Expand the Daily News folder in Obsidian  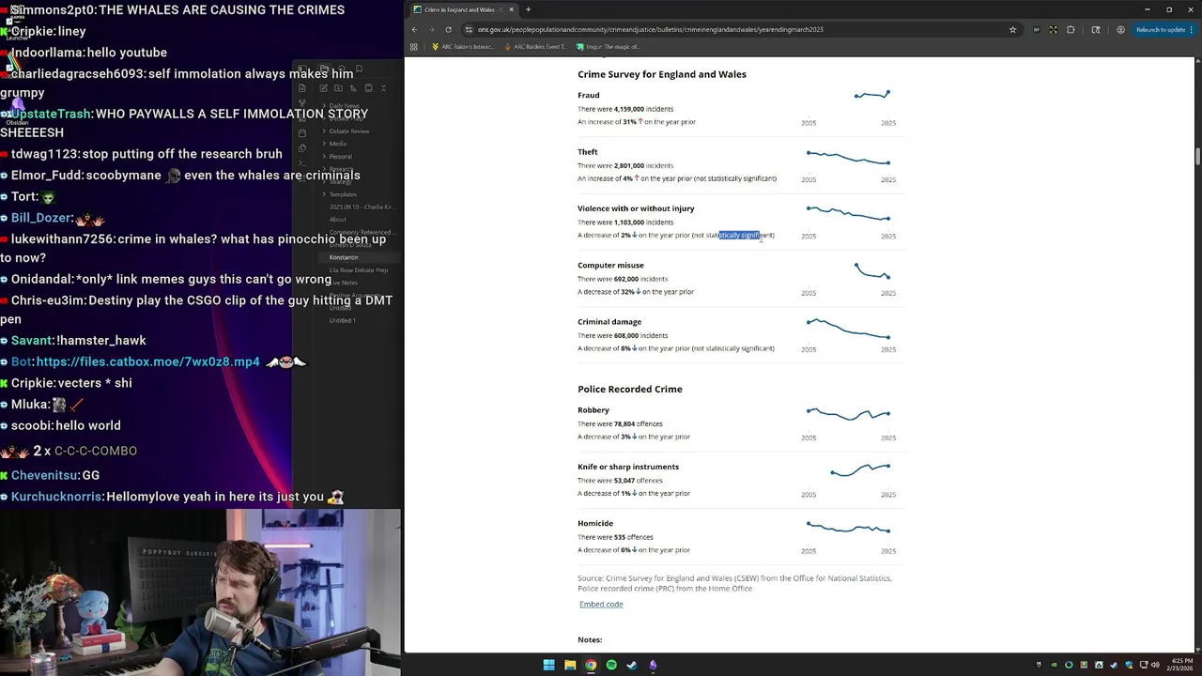click(344, 106)
